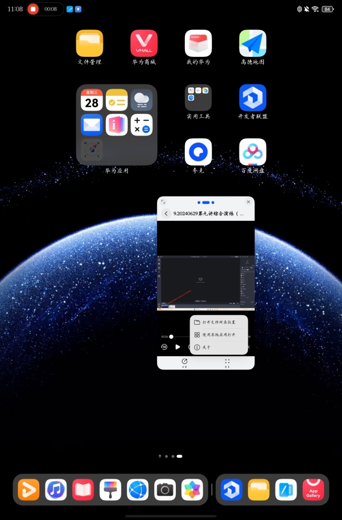
Task: Open recent 开发者联盟 icon in dock
Action: (232, 490)
